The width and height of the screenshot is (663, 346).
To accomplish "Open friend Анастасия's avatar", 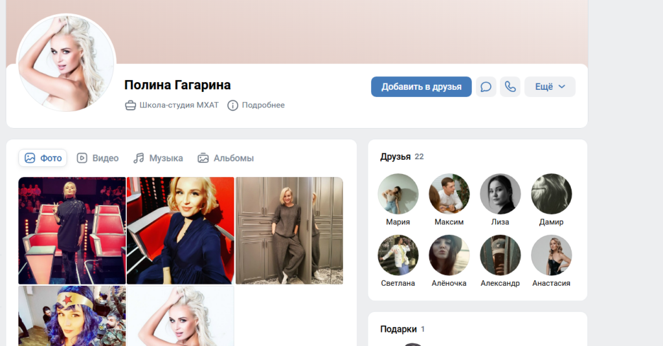I will [552, 255].
